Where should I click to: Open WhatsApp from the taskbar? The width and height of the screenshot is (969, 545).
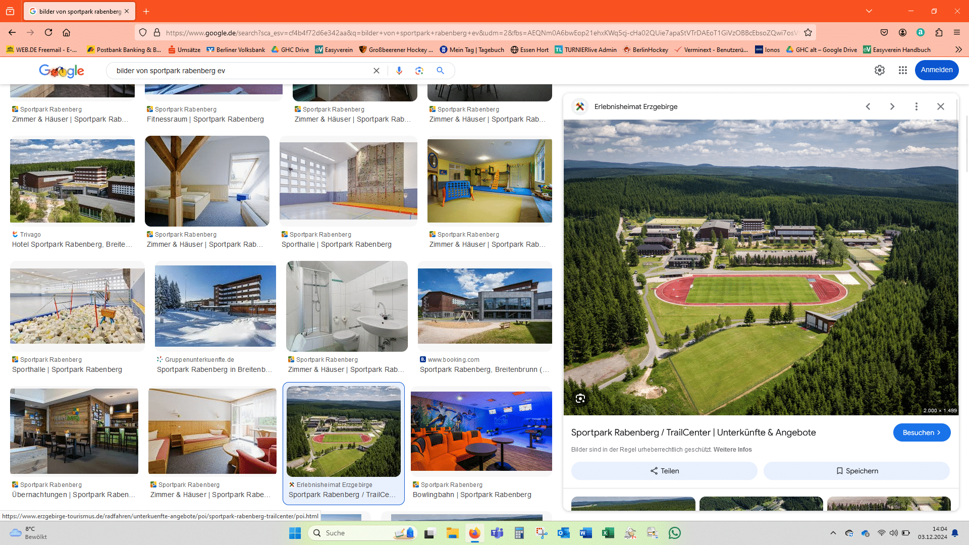[x=675, y=533]
